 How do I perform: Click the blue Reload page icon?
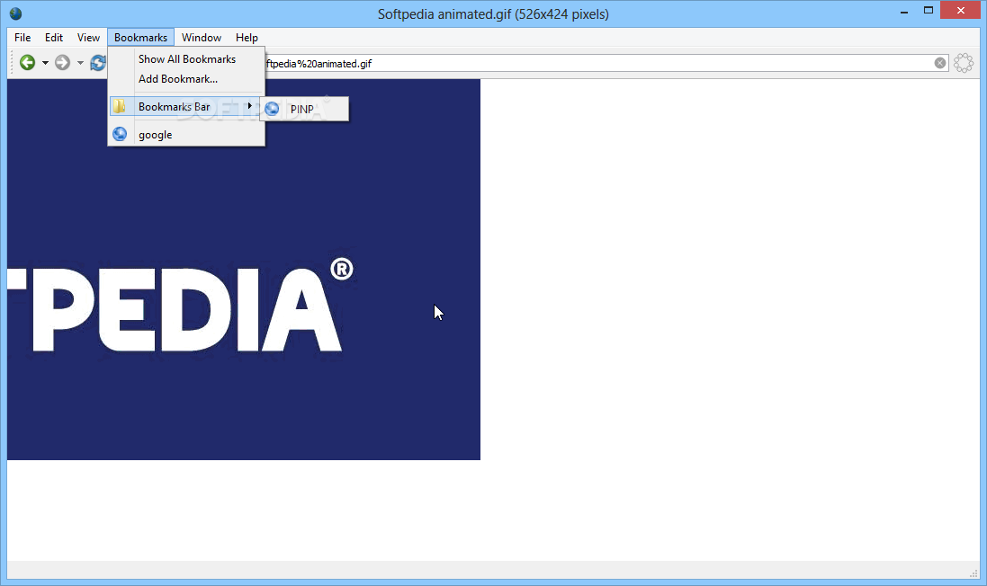[x=97, y=62]
